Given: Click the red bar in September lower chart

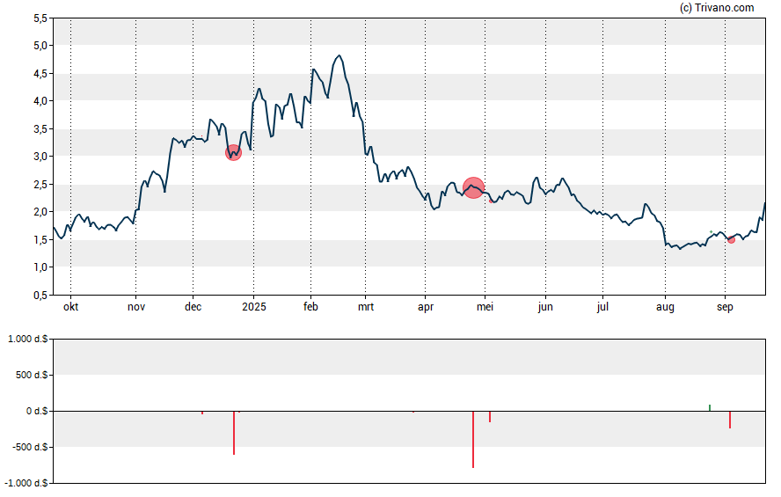Looking at the screenshot, I should (730, 420).
